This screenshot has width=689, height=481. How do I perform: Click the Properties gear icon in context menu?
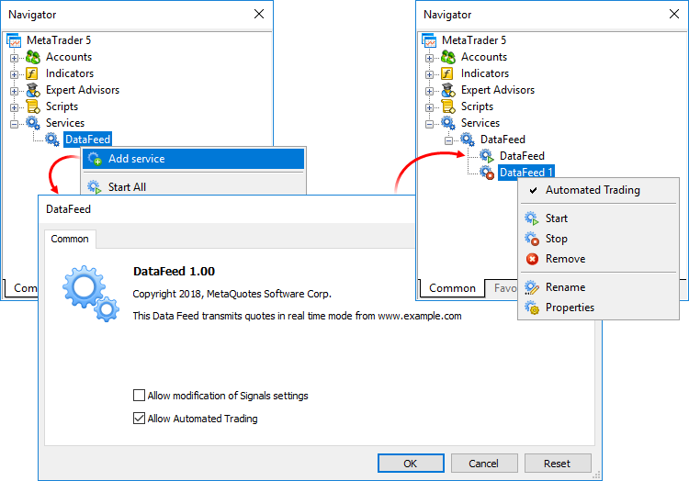(x=532, y=308)
